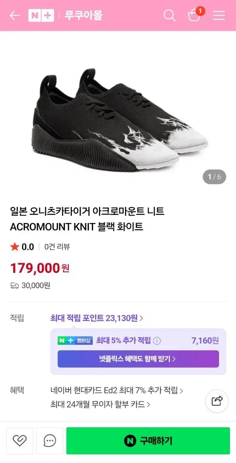The width and height of the screenshot is (236, 463).
Task: Expand 최대 적립 포인트 23,130원 details
Action: [x=95, y=318]
